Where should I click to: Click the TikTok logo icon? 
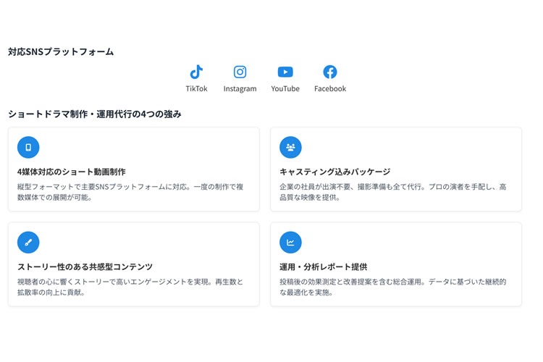coord(196,72)
